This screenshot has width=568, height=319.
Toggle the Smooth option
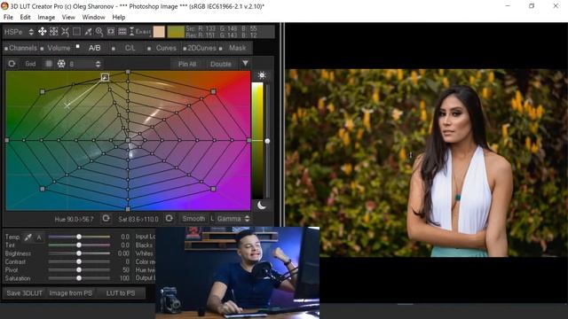tap(193, 219)
